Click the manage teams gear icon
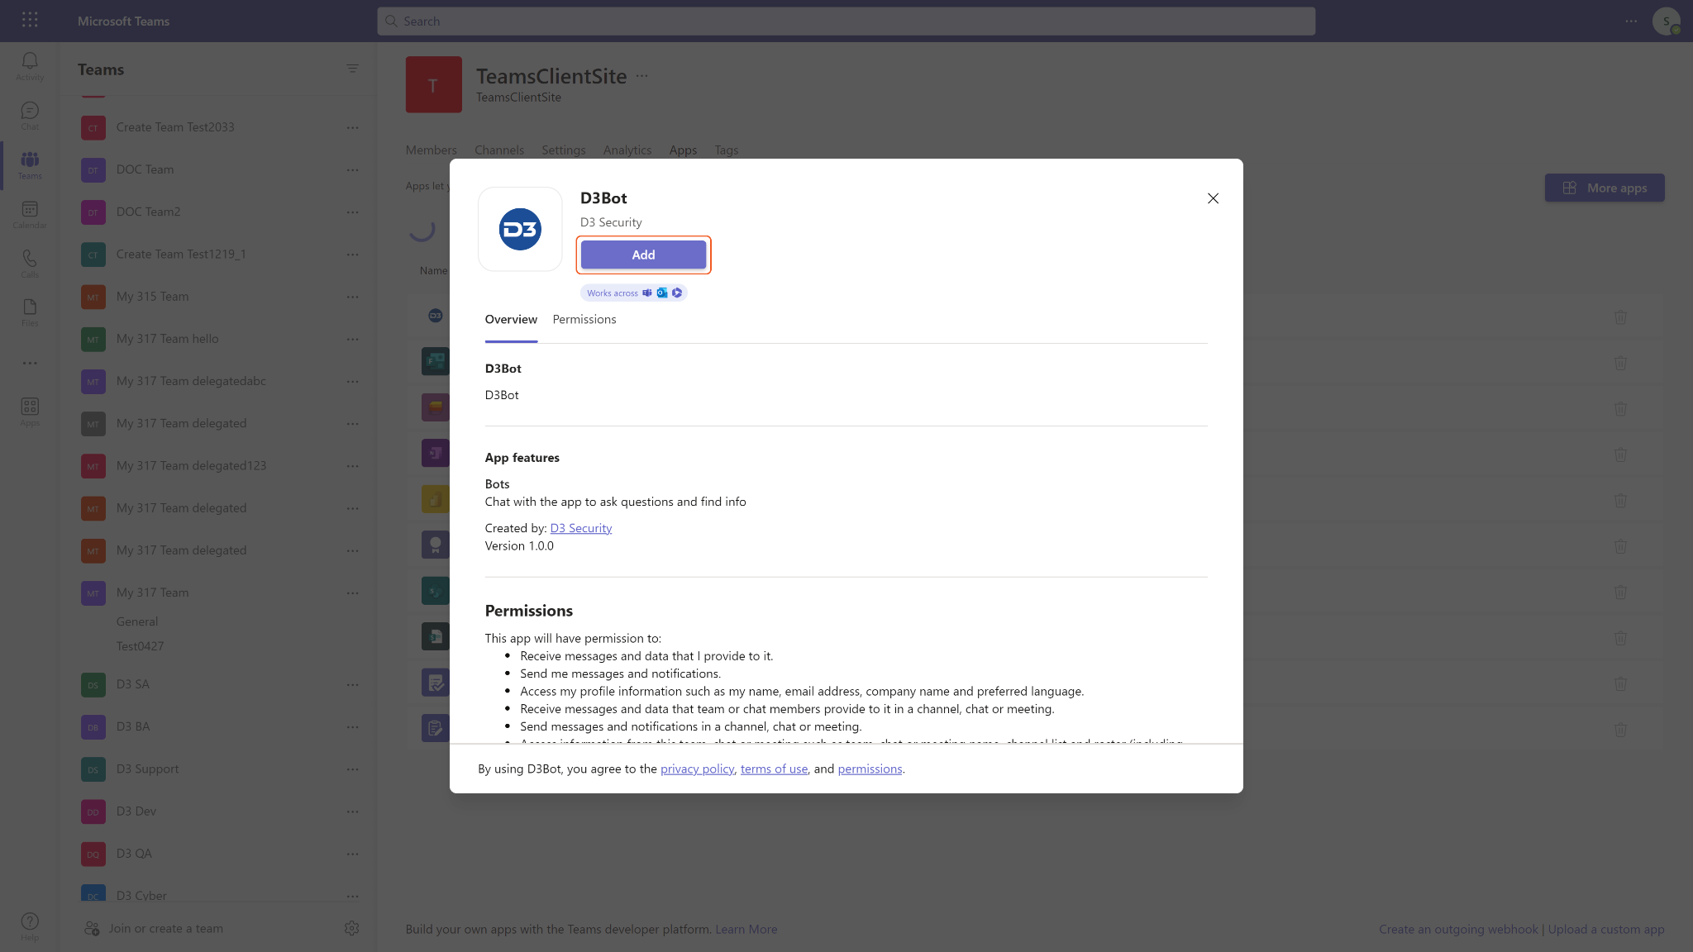The image size is (1693, 952). click(x=351, y=928)
